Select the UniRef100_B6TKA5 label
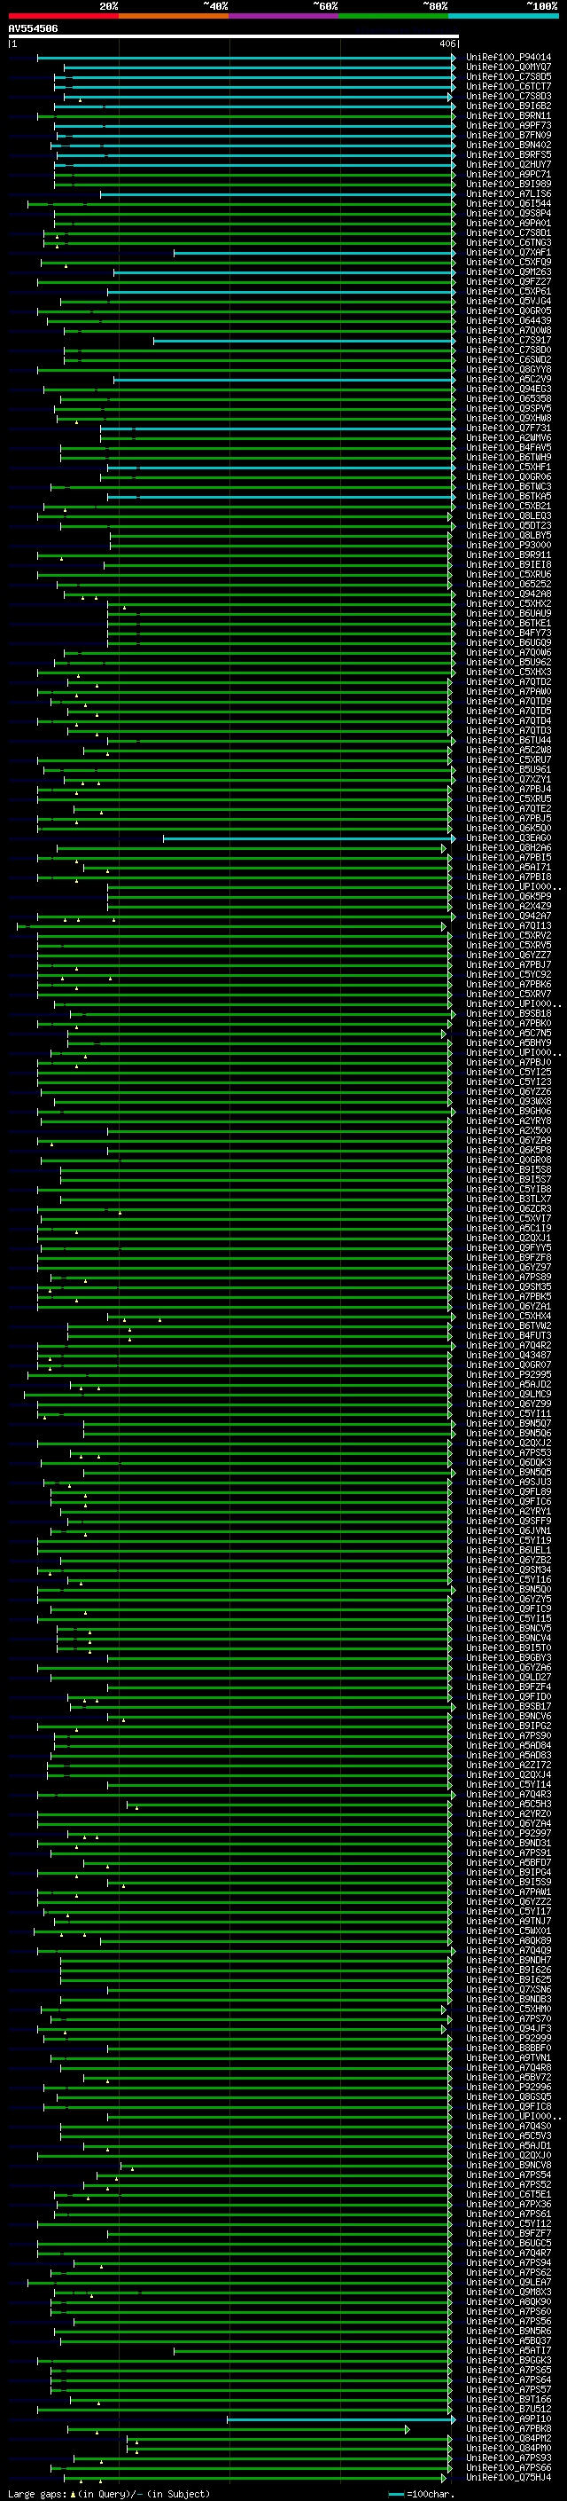This screenshot has width=567, height=2501. pyautogui.click(x=509, y=497)
